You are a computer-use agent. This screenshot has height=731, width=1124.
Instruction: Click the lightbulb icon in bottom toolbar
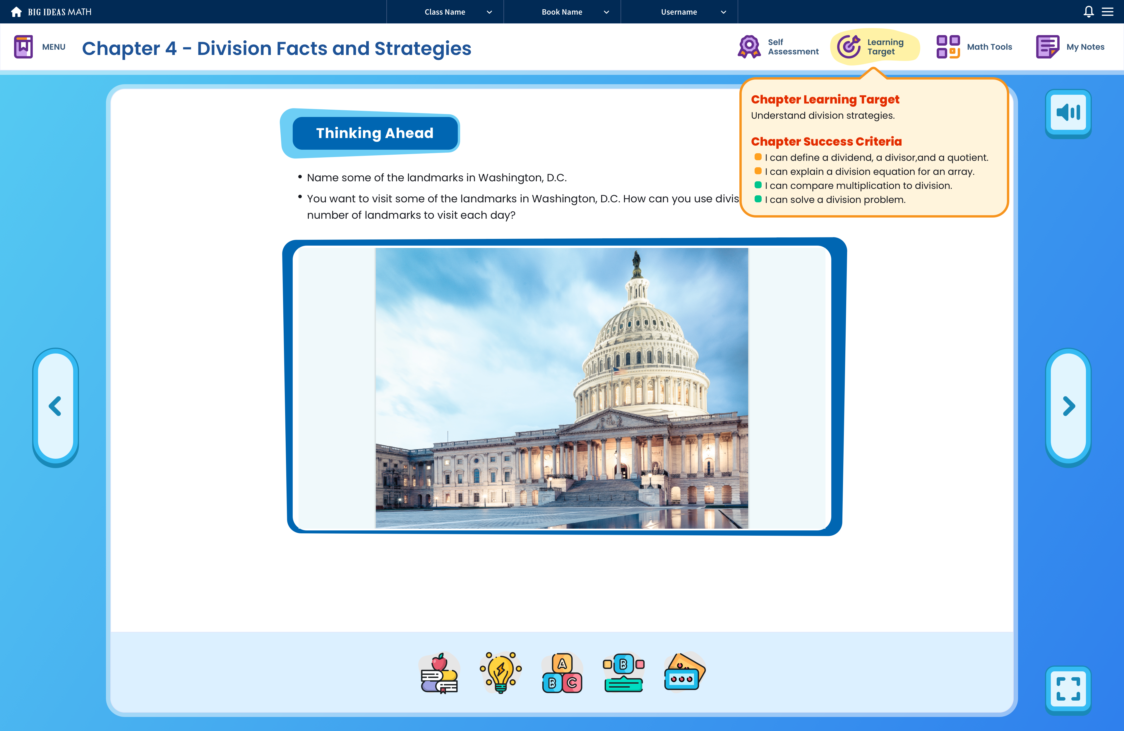pyautogui.click(x=501, y=673)
